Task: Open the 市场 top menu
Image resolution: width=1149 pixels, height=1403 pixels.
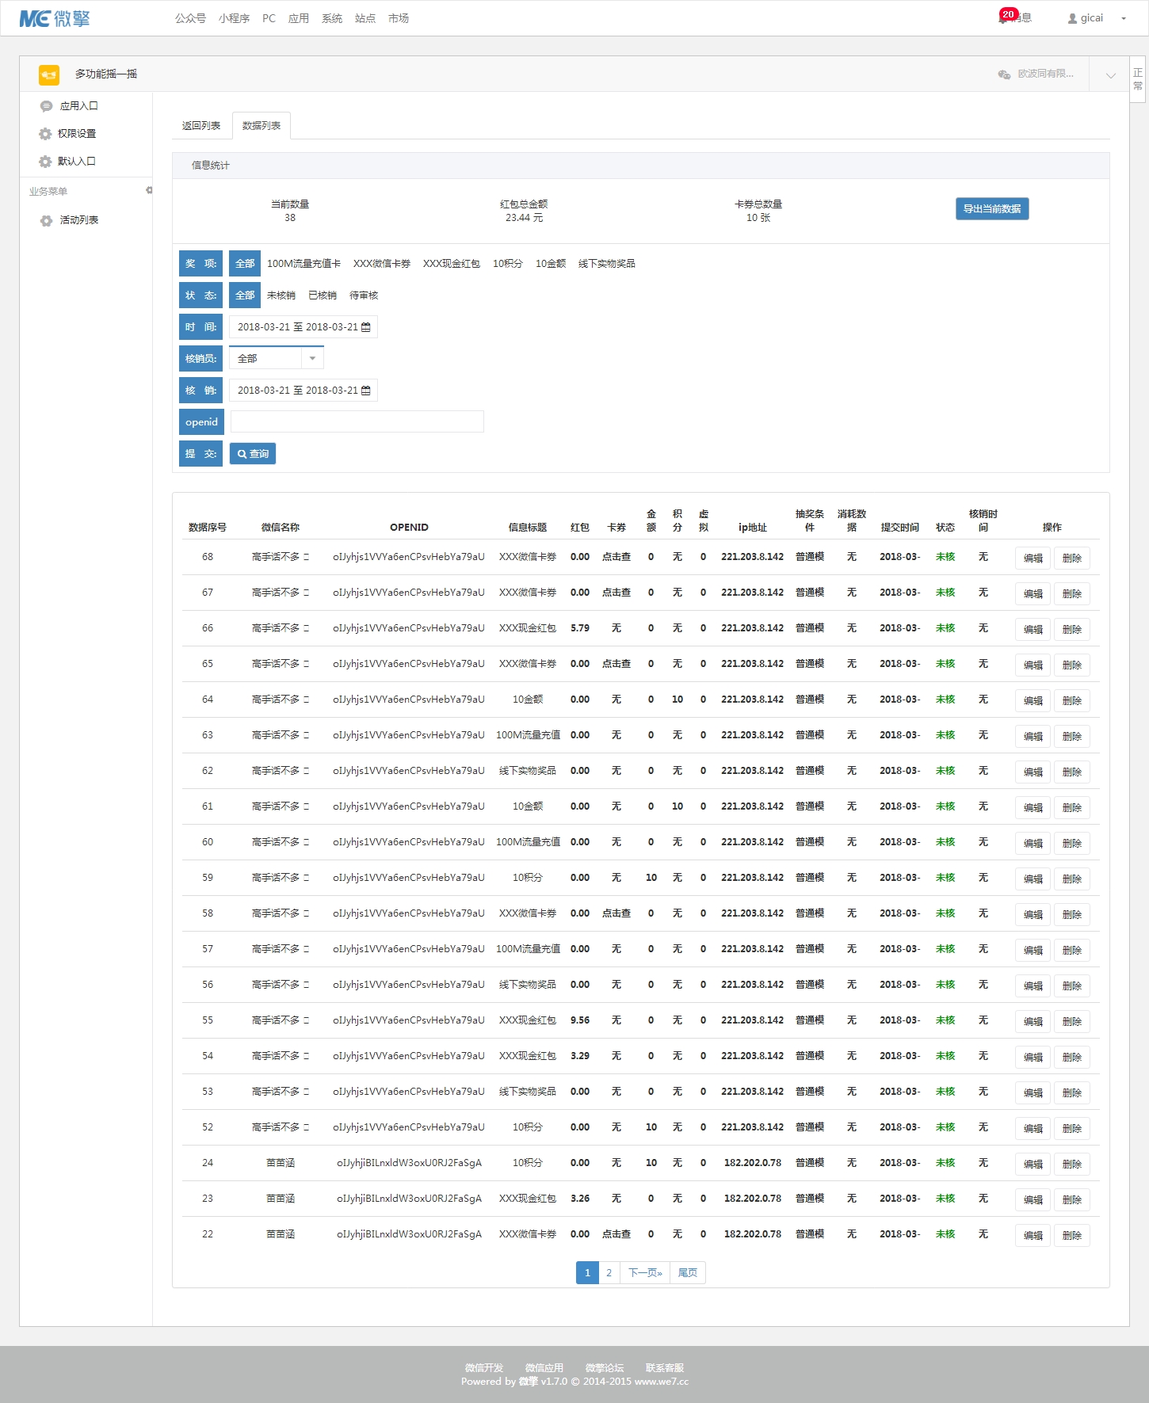Action: pyautogui.click(x=399, y=18)
